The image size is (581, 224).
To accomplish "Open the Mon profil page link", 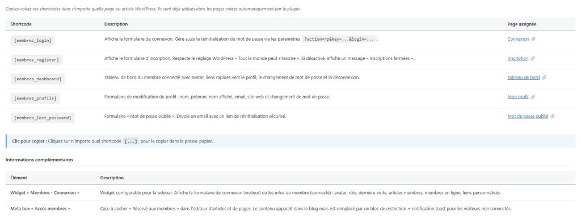I will click(x=518, y=97).
